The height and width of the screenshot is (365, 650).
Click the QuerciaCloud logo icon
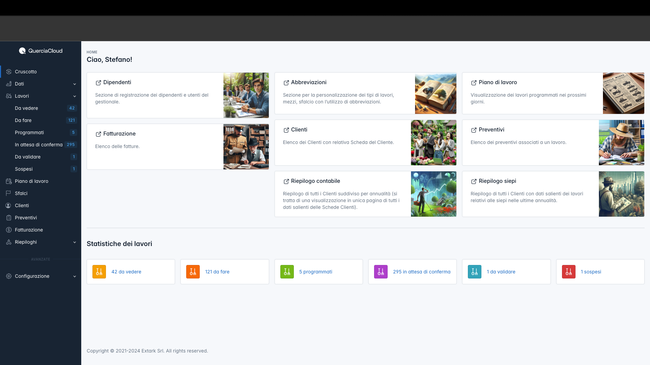tap(22, 51)
